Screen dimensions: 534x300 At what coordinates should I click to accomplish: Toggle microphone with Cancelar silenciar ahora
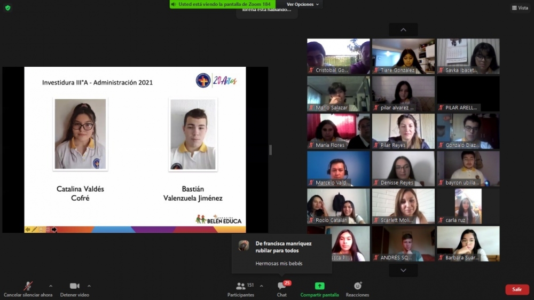tap(28, 289)
